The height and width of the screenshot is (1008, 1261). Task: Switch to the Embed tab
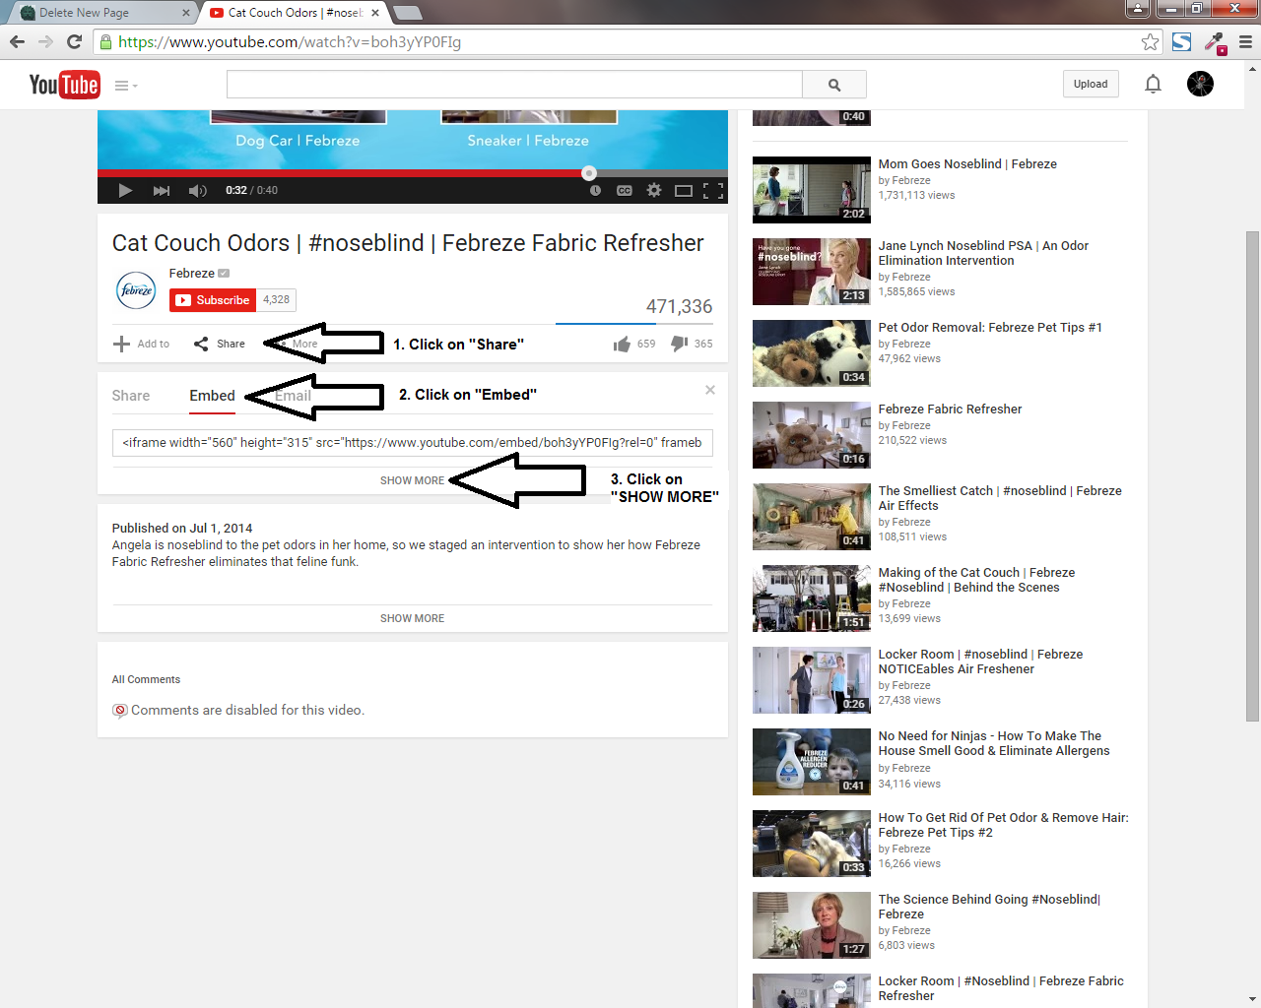click(x=212, y=396)
